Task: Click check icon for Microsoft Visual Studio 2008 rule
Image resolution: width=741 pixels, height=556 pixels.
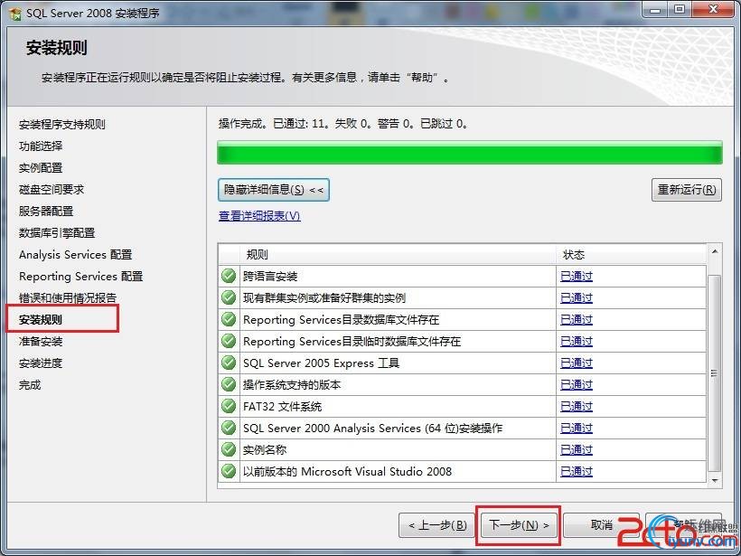Action: click(229, 471)
